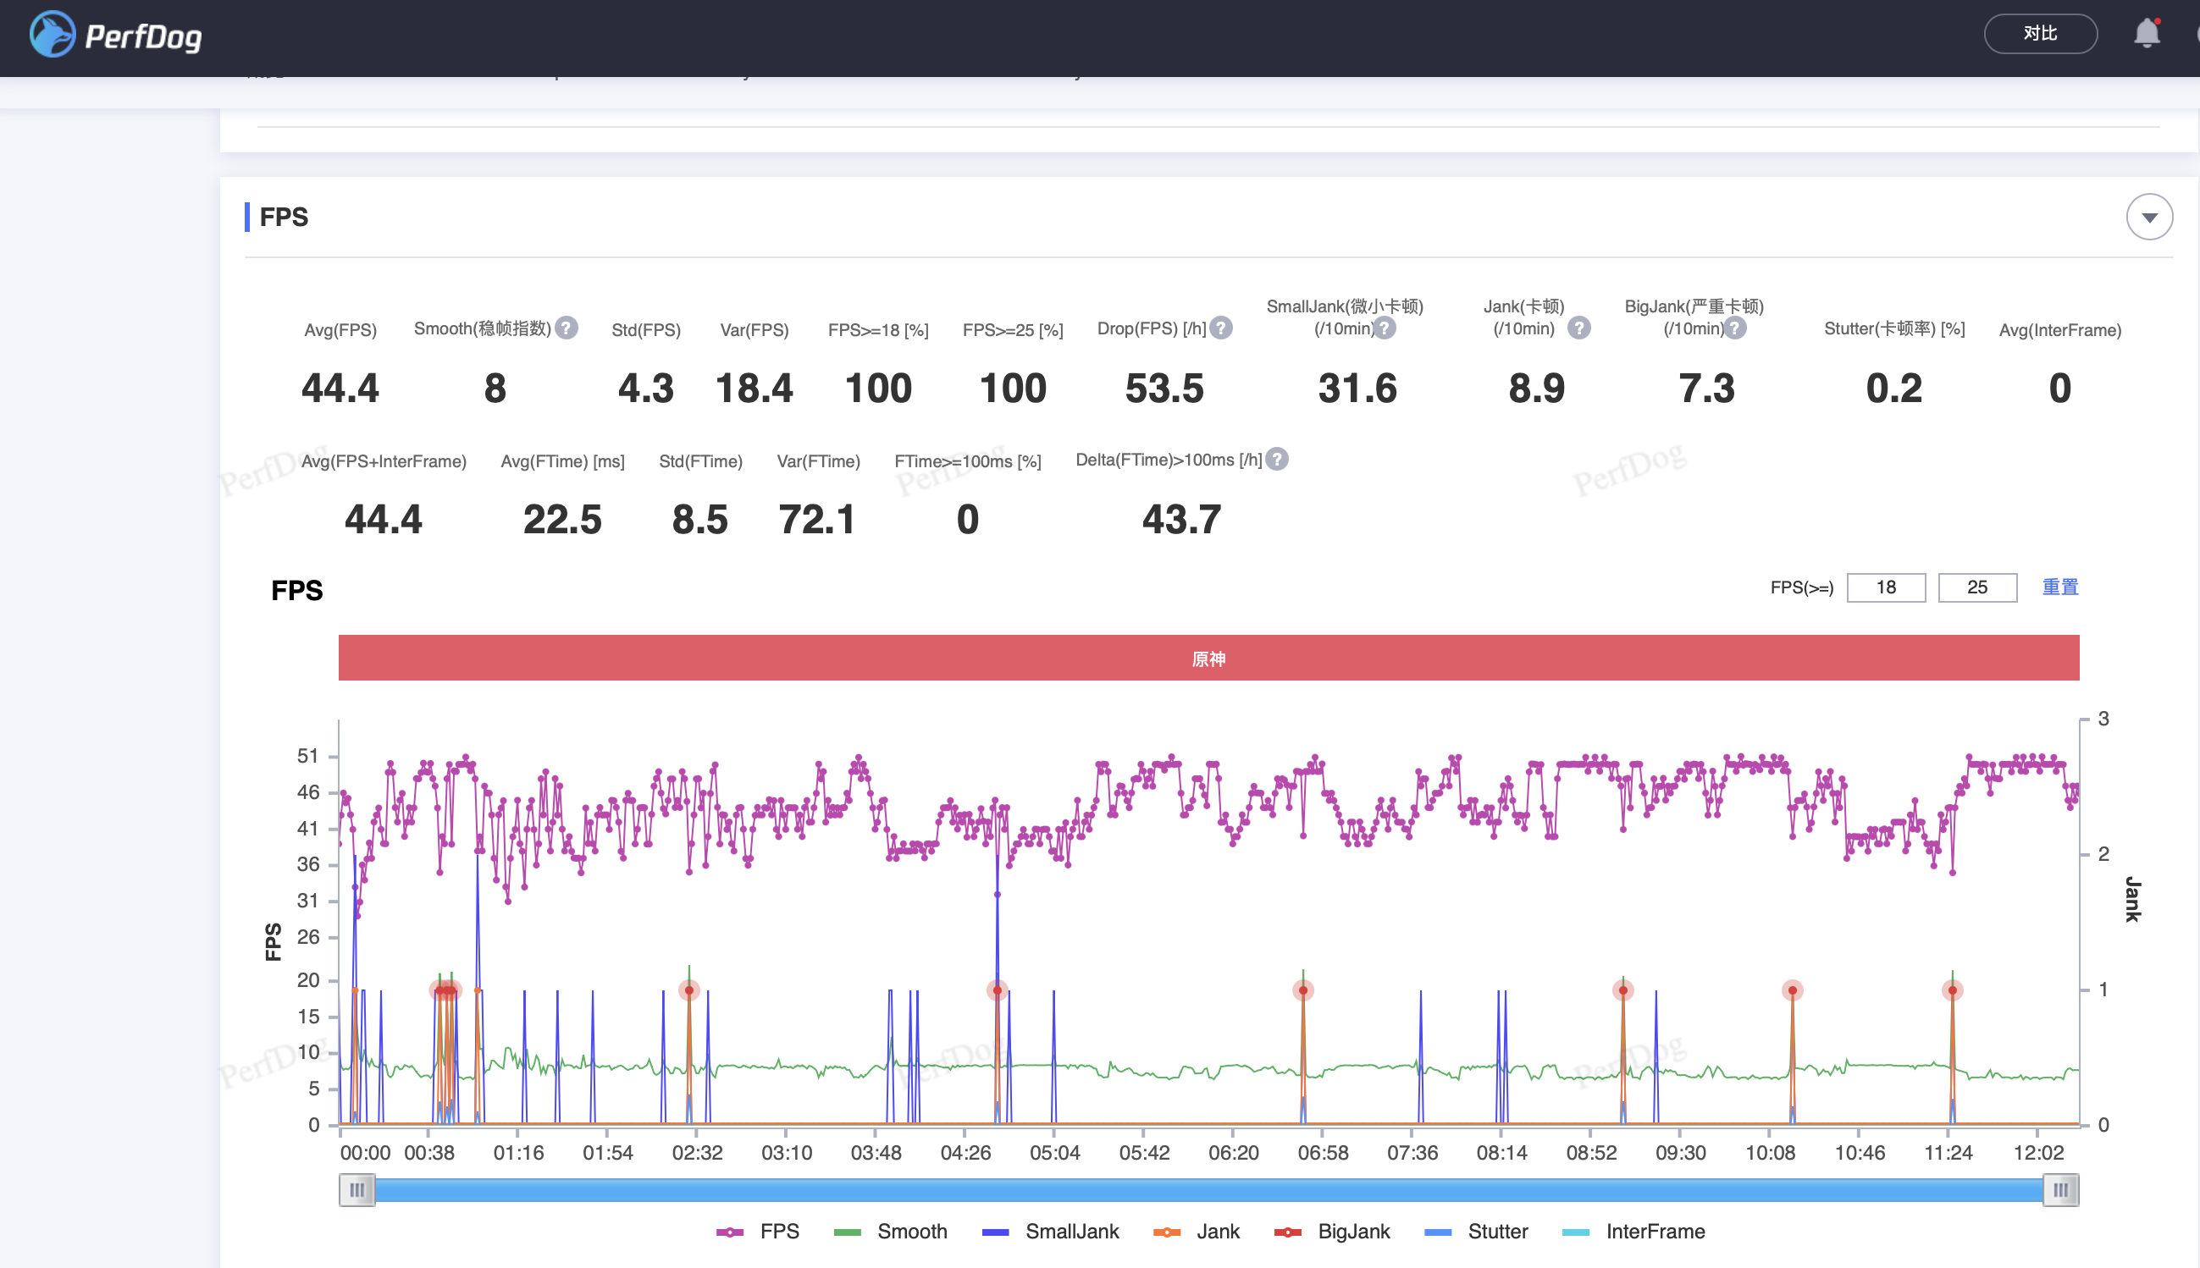
Task: Click help icon beside BigJank(严重卡顿)
Action: click(1735, 328)
